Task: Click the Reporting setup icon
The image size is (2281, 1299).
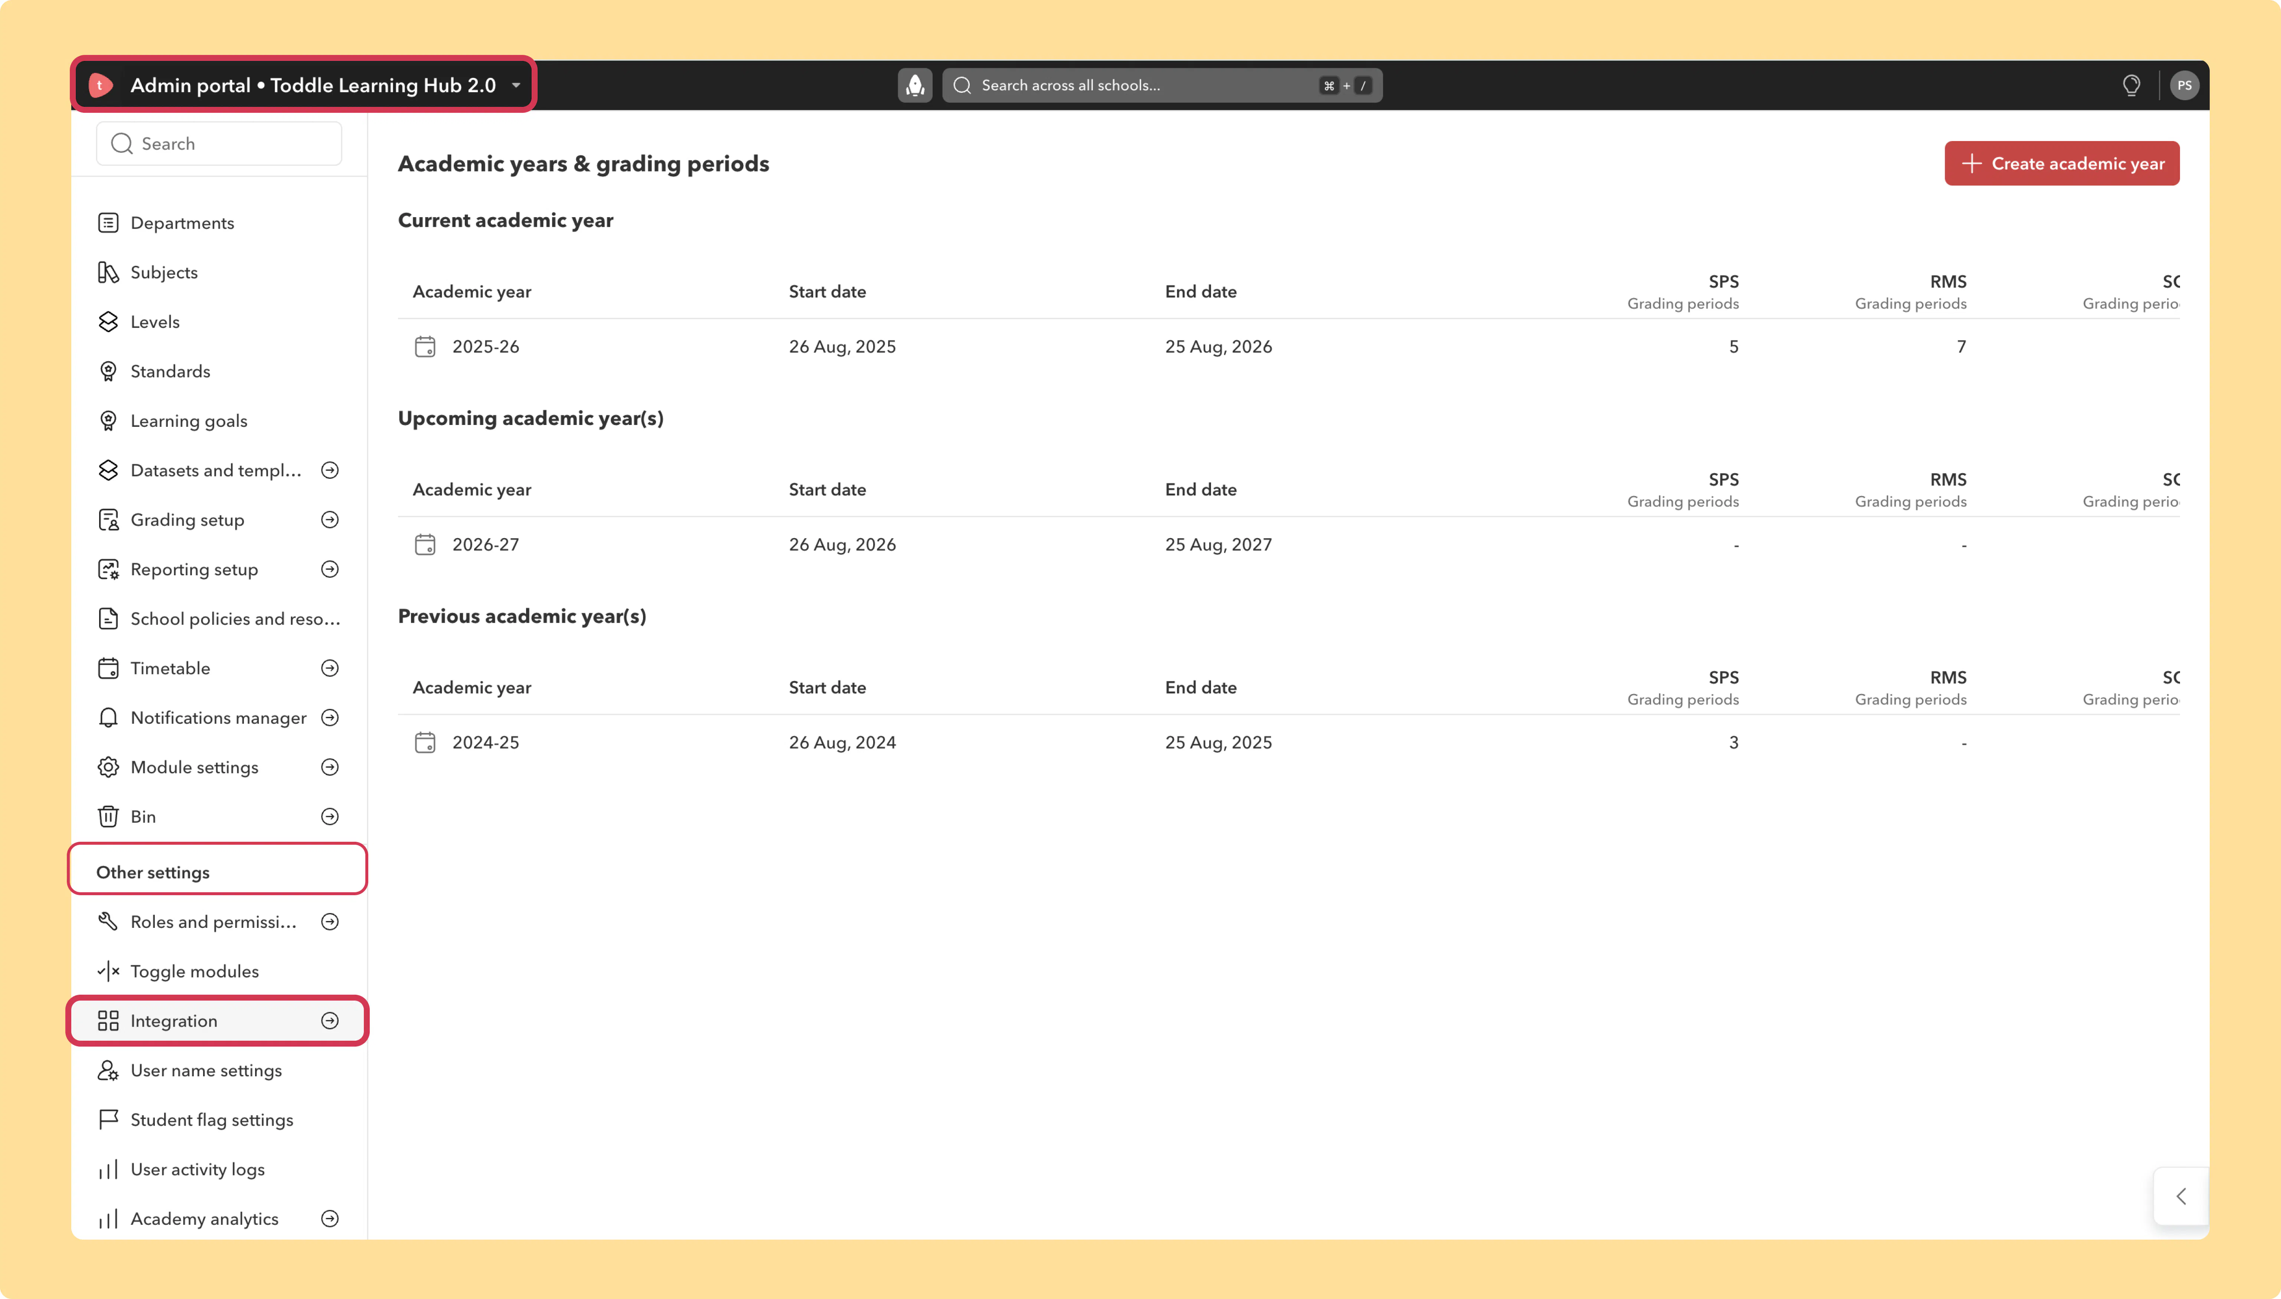Action: point(108,569)
